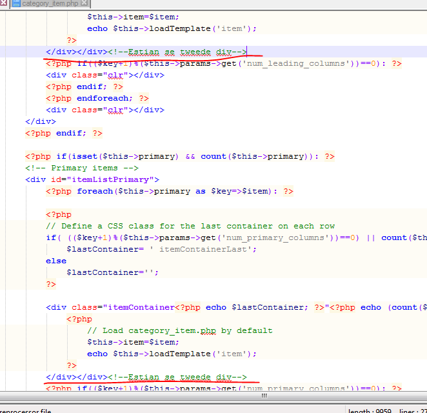Viewport: 427px width, 413px height.
Task: Click the highlighted 'Estian se tweede div' line
Action: pos(146,52)
